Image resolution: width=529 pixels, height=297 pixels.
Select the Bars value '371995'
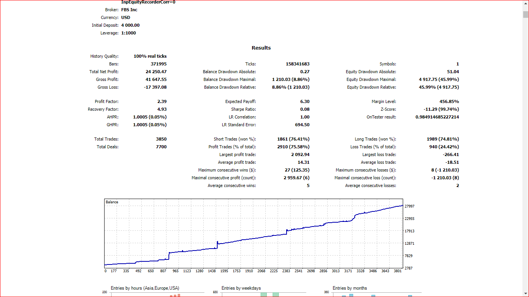point(159,64)
